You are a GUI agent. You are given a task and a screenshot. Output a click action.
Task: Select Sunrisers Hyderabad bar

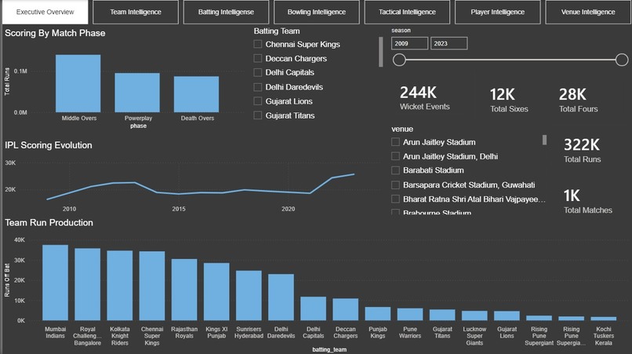coord(249,295)
